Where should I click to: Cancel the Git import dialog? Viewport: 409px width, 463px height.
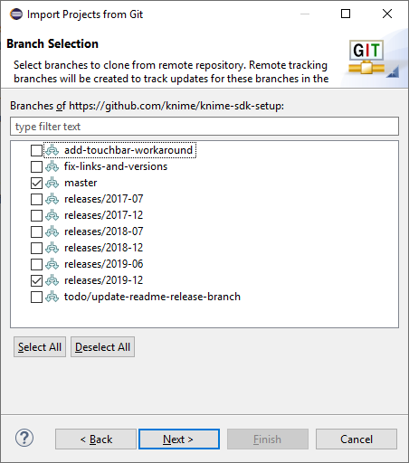click(x=357, y=439)
